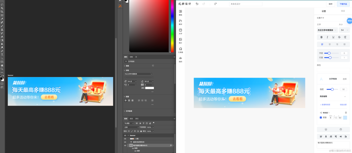Click the light blue shadow color swatch

click(345, 118)
